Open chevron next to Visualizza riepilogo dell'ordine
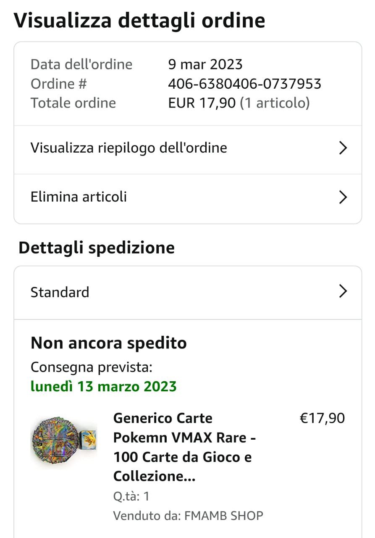The height and width of the screenshot is (538, 375). click(x=343, y=148)
